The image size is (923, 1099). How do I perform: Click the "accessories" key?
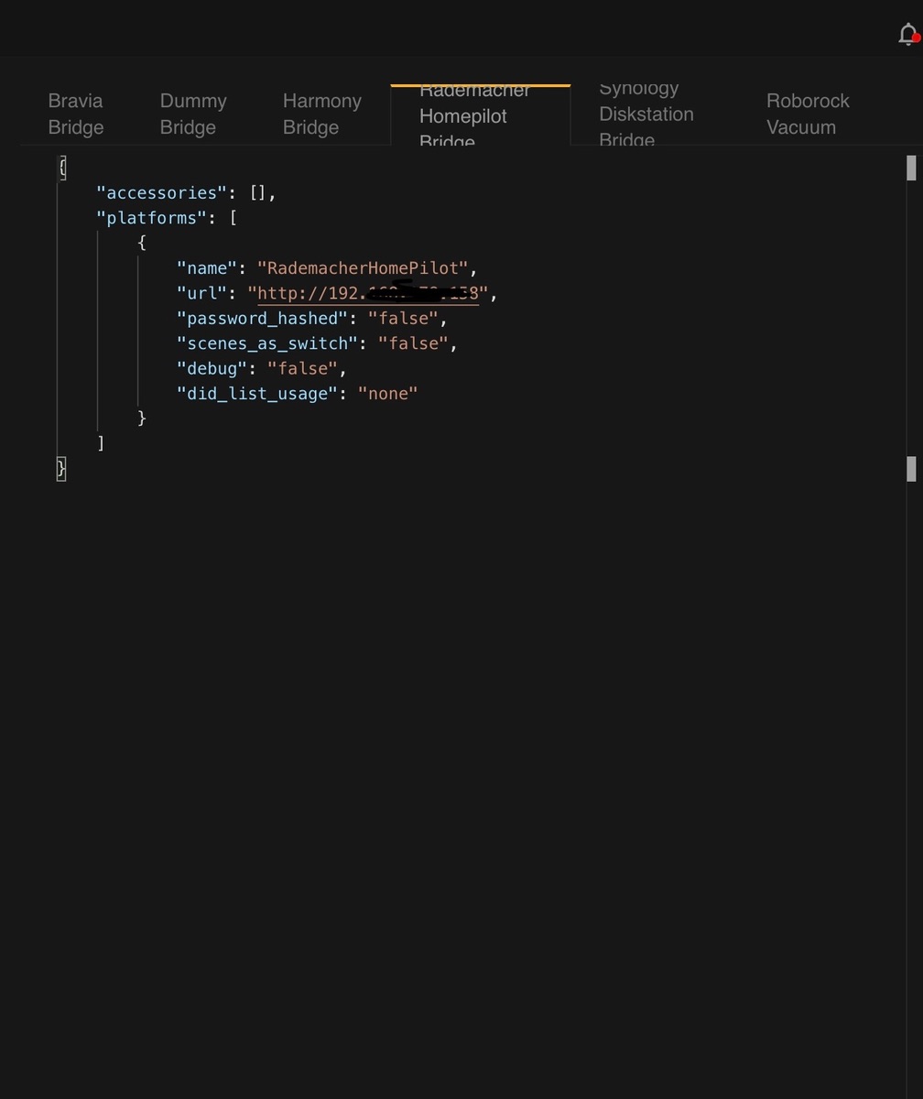click(x=161, y=193)
